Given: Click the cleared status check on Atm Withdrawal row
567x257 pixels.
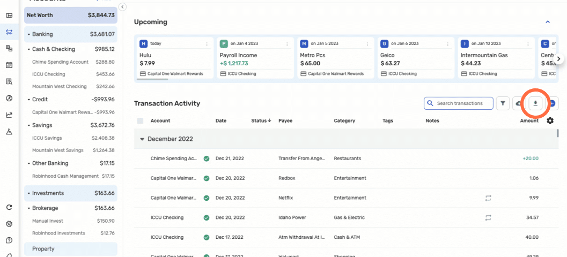Looking at the screenshot, I should pos(207,238).
